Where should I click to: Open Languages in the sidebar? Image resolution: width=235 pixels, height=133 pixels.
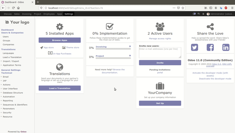8,53
